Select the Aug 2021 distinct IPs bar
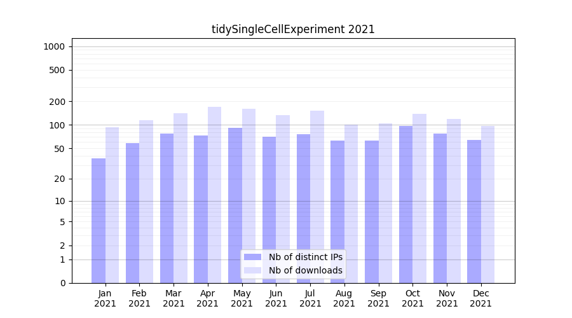572x318 pixels. 337,212
